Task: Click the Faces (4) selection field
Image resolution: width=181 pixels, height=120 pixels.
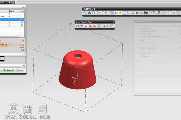Action: tap(9, 45)
